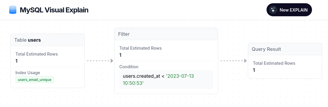328x107 pixels.
Task: Select the Filter node header
Action: pyautogui.click(x=166, y=34)
